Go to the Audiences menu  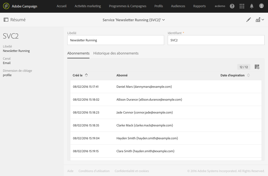coord(178,6)
